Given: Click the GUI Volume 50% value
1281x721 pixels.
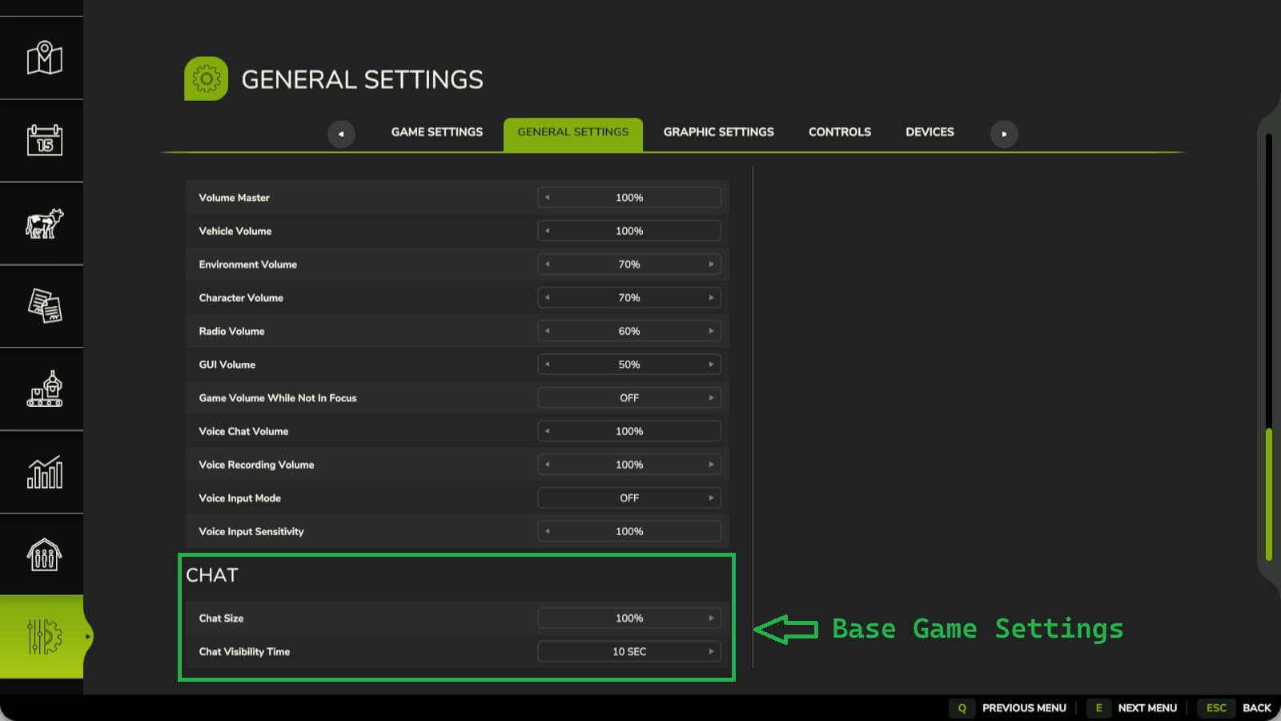Looking at the screenshot, I should [x=629, y=365].
